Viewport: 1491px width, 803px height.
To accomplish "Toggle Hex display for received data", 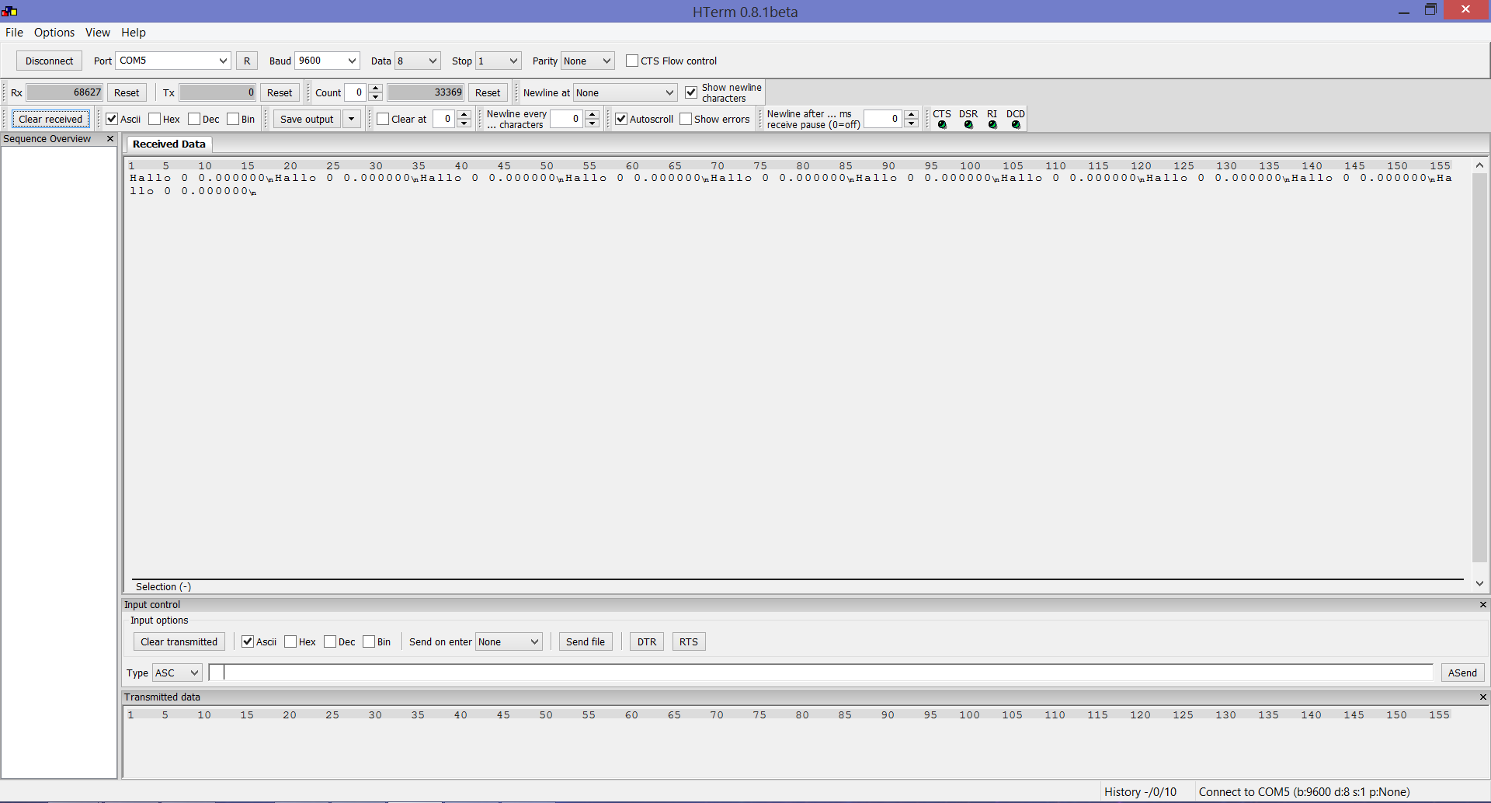I will [x=155, y=120].
